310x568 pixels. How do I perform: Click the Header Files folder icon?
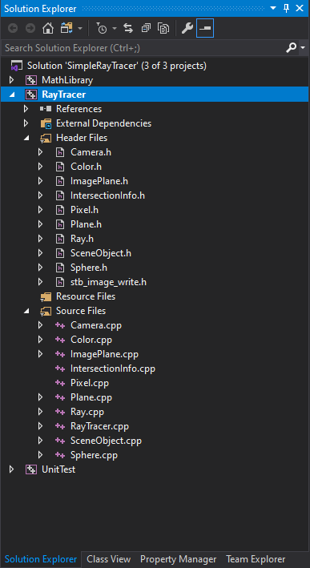coord(46,138)
